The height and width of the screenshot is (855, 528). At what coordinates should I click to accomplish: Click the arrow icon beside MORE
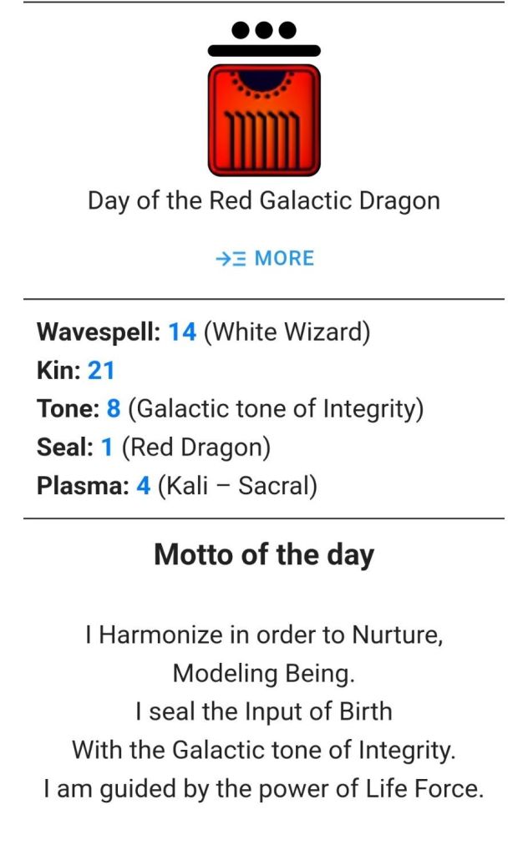231,259
